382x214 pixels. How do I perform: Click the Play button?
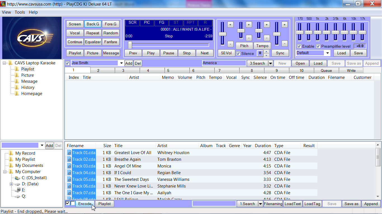click(x=151, y=53)
